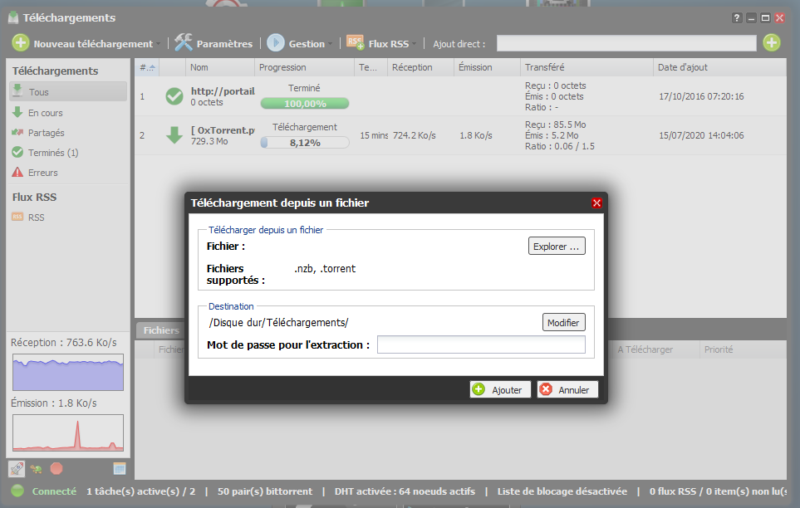Switch to the Fichiers tab
This screenshot has height=508, width=800.
click(x=161, y=330)
